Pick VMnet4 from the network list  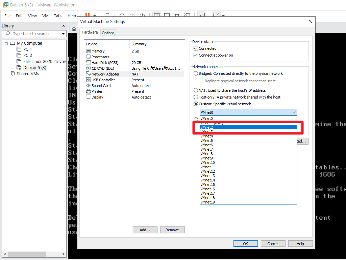[x=248, y=136]
